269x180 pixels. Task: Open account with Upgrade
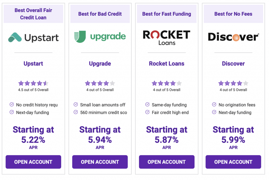100,162
